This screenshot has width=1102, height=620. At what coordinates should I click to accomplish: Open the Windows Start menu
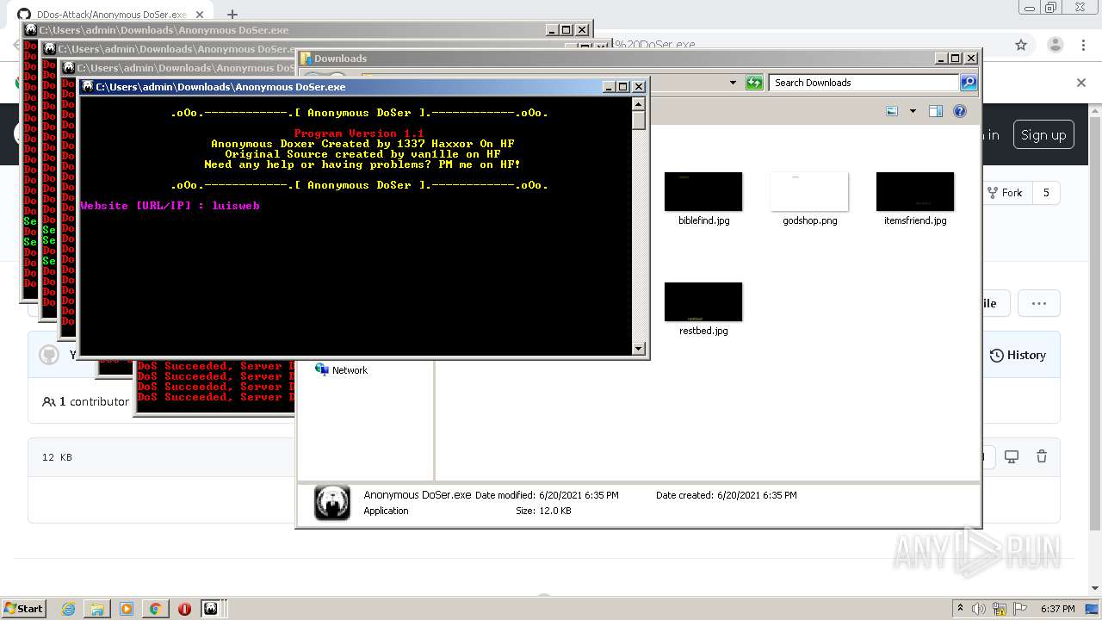click(24, 608)
